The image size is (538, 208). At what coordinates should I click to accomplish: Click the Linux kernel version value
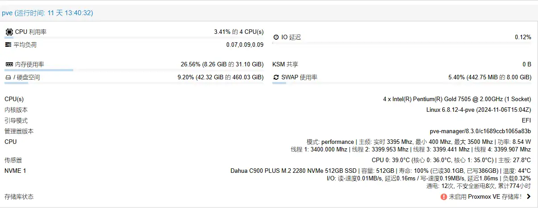(478, 110)
